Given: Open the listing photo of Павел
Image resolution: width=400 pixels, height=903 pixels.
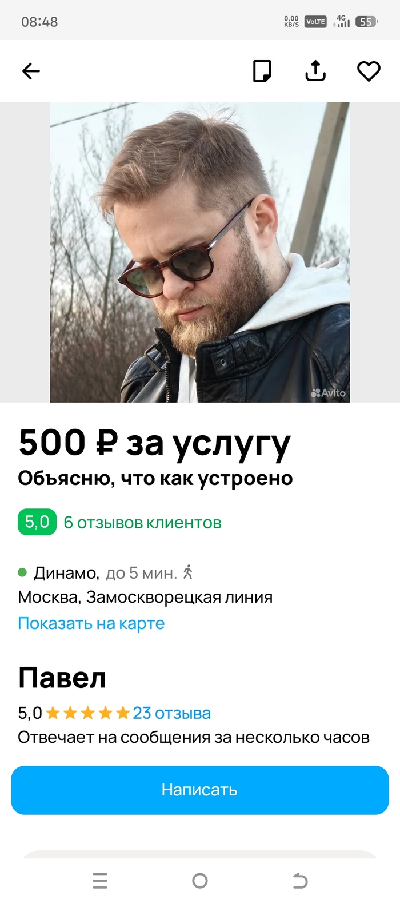Looking at the screenshot, I should [x=200, y=252].
